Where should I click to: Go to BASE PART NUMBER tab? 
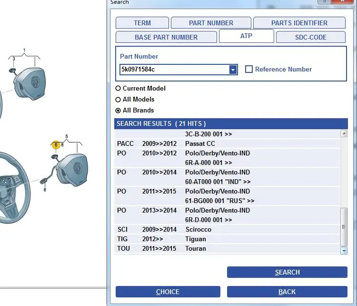tap(166, 37)
